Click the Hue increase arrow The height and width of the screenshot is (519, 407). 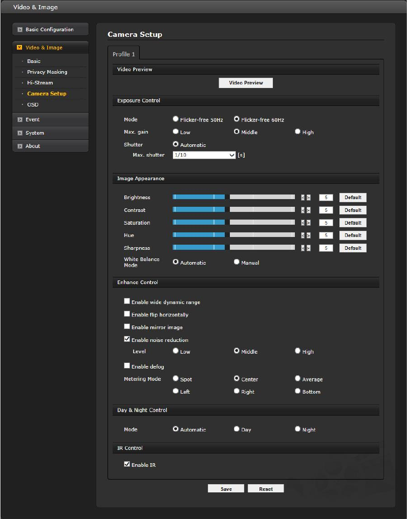click(308, 235)
